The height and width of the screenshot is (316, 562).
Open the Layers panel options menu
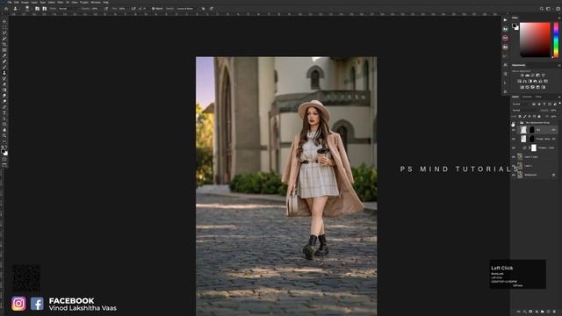click(x=559, y=97)
